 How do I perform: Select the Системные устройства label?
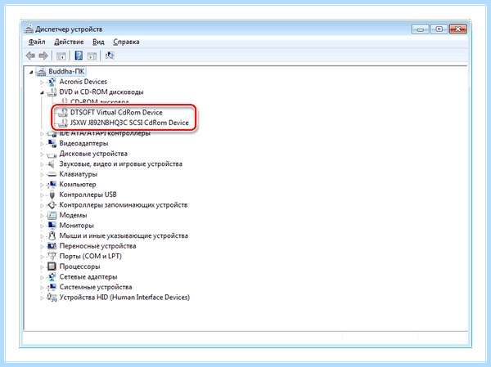pos(96,287)
